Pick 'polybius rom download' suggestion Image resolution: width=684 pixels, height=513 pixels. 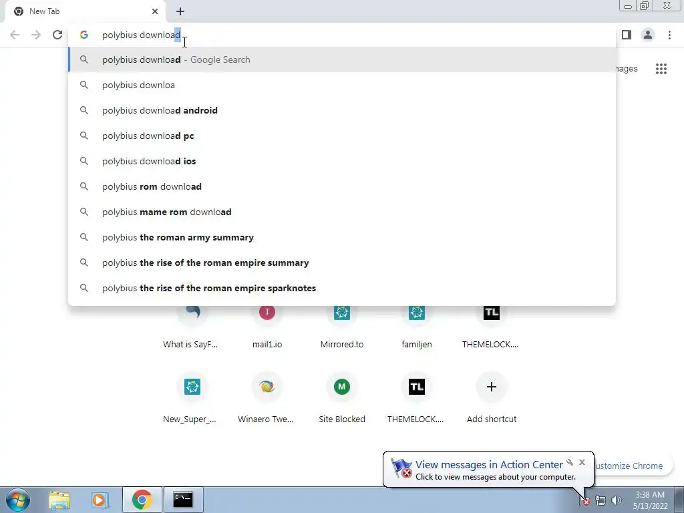342,187
